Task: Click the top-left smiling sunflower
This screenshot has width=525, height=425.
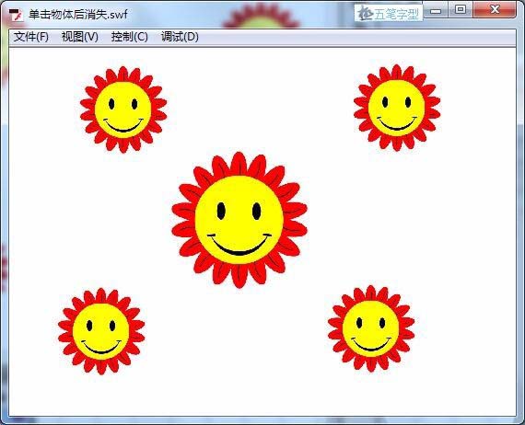Action: tap(123, 109)
